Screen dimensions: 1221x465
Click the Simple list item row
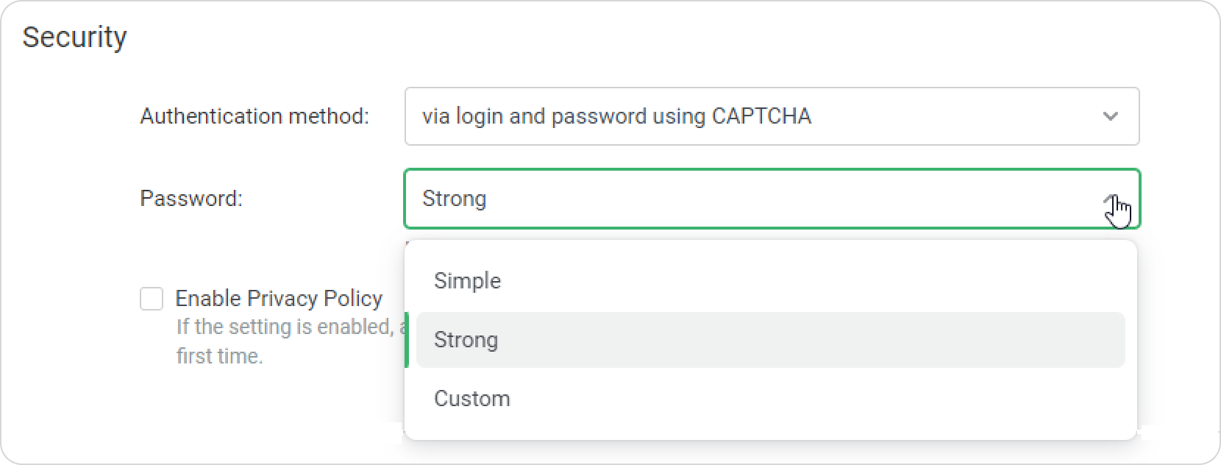(x=770, y=280)
